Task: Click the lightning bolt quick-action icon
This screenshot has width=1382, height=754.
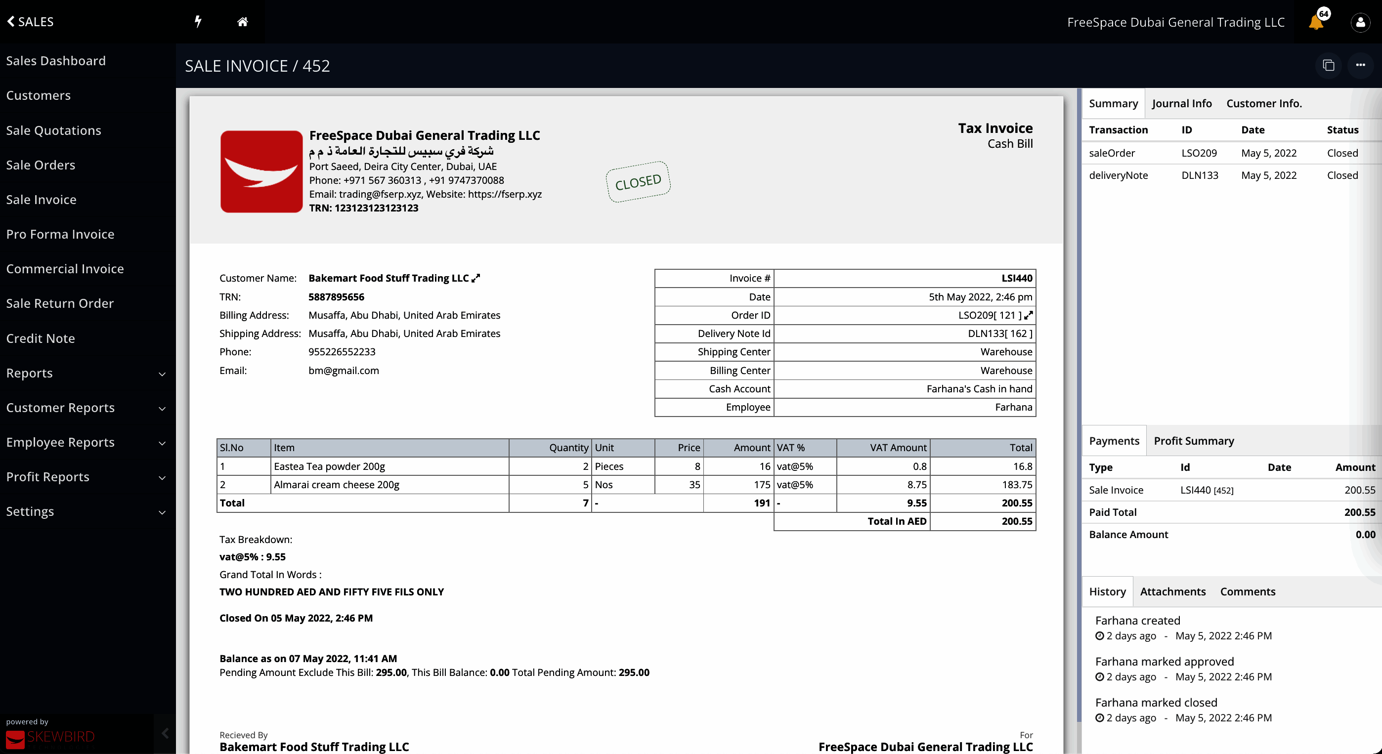Action: coord(198,21)
